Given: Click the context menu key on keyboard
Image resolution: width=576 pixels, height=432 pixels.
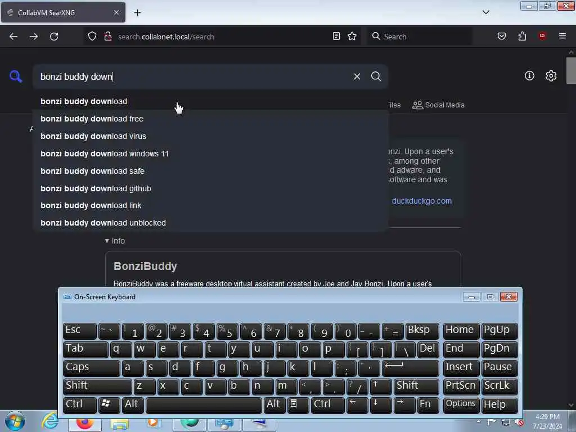Looking at the screenshot, I should point(298,404).
